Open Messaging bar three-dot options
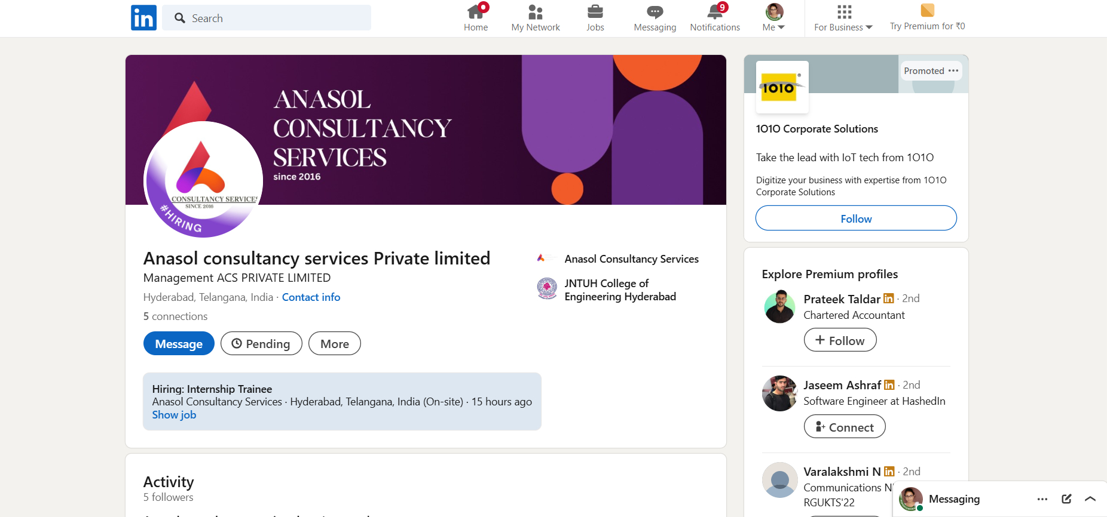 pyautogui.click(x=1042, y=499)
